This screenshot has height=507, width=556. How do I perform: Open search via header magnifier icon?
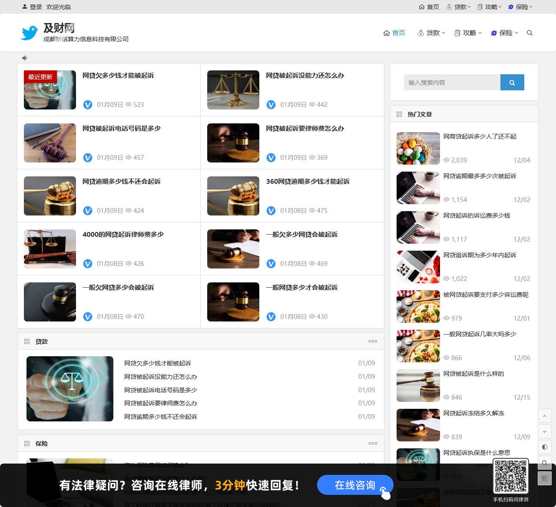pos(530,33)
